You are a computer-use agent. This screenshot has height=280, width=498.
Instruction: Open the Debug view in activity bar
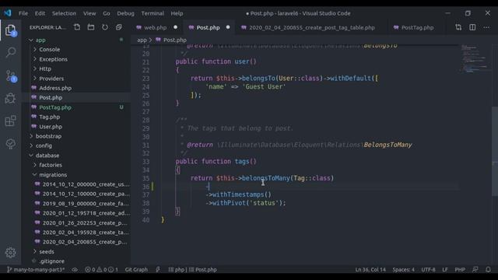10,98
